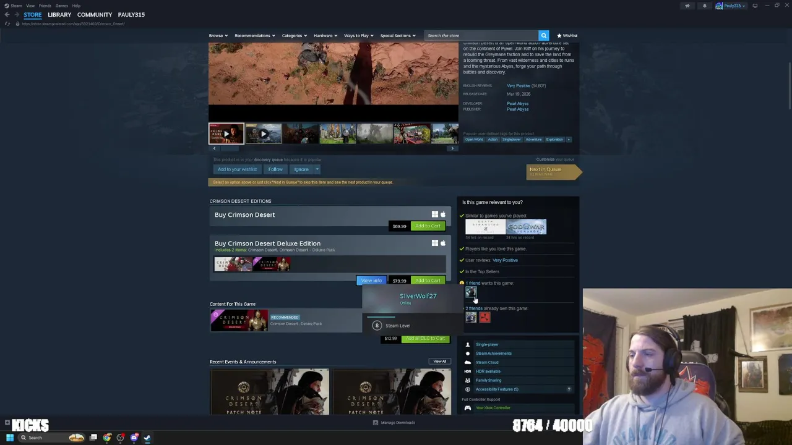Click the Manage Downloads icon
This screenshot has height=445, width=792.
tap(376, 423)
